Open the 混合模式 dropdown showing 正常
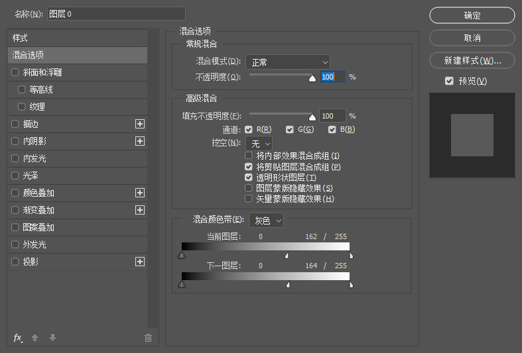 288,62
